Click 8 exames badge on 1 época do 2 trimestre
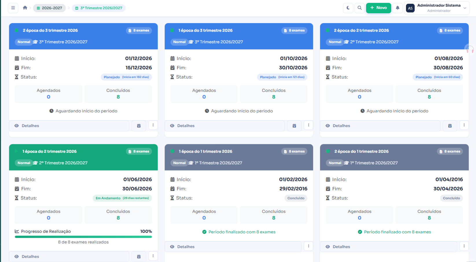This screenshot has height=262, width=476. [x=139, y=151]
